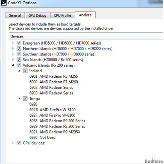Select the 6928 device row
This screenshot has width=164, height=164.
click(x=33, y=104)
